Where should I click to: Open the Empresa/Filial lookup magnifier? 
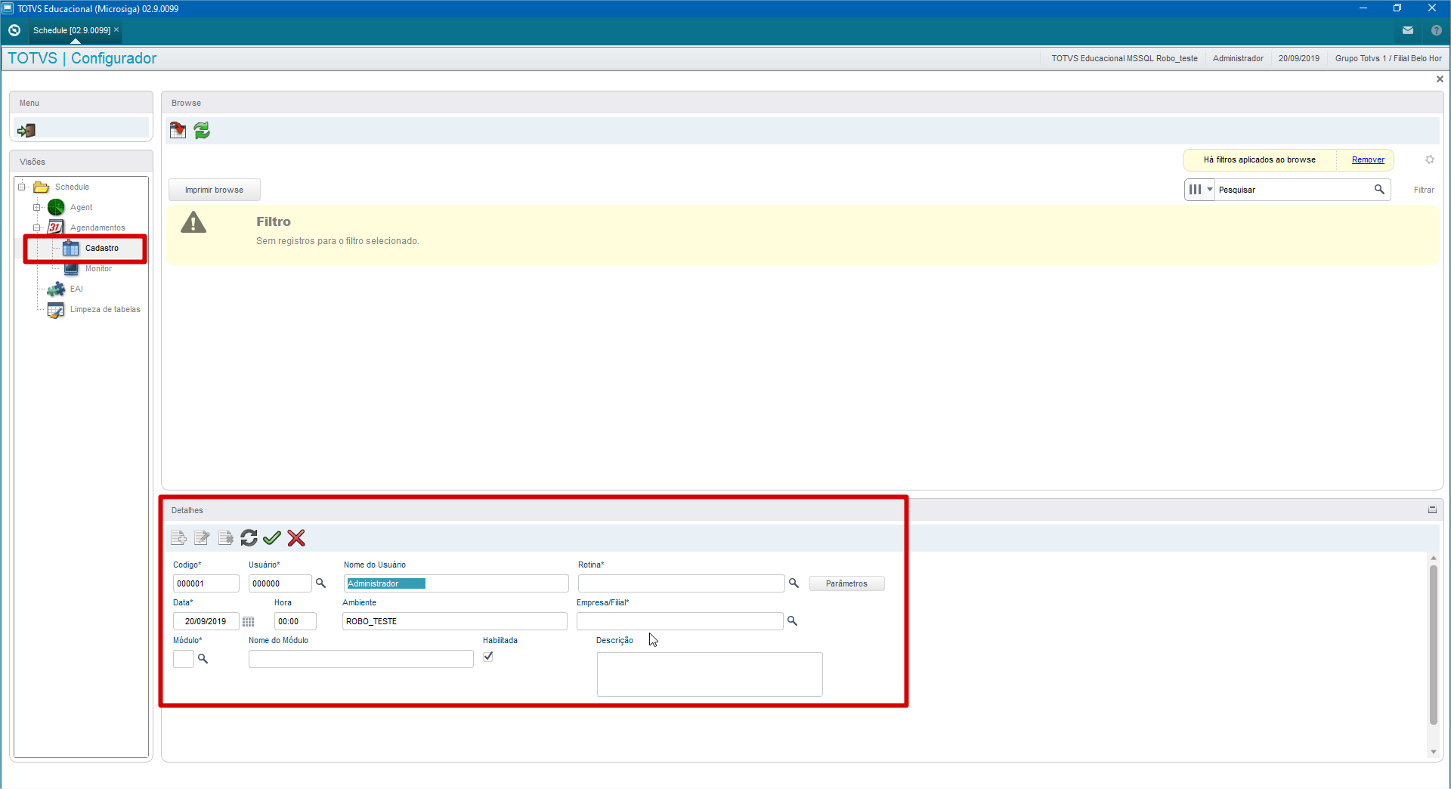(x=792, y=620)
